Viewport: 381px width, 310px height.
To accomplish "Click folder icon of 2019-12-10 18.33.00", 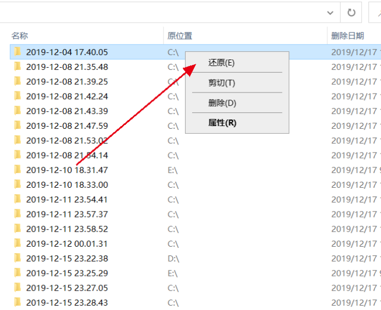I will click(x=18, y=184).
